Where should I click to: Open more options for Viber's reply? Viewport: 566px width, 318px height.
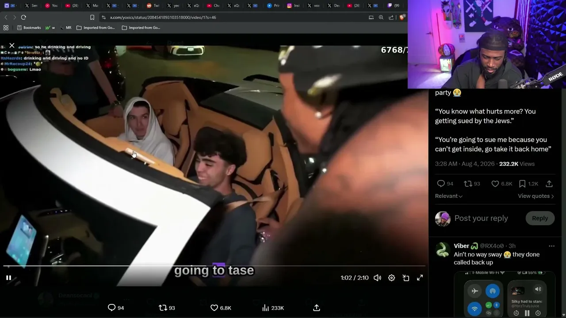(551, 246)
